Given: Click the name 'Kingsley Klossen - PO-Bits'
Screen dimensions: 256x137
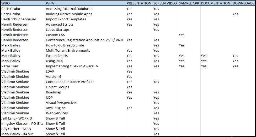Looking at the screenshot, I should [22, 123].
